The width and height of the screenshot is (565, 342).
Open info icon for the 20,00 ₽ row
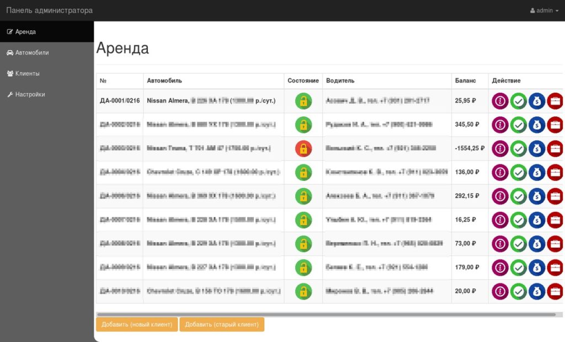(x=500, y=292)
